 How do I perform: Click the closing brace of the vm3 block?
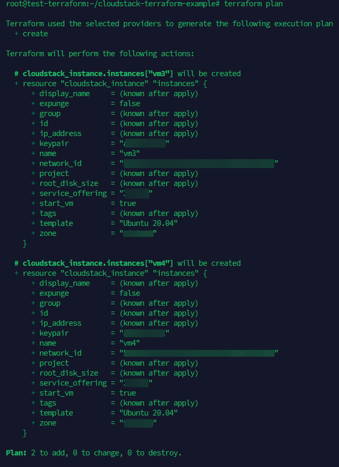click(x=25, y=243)
